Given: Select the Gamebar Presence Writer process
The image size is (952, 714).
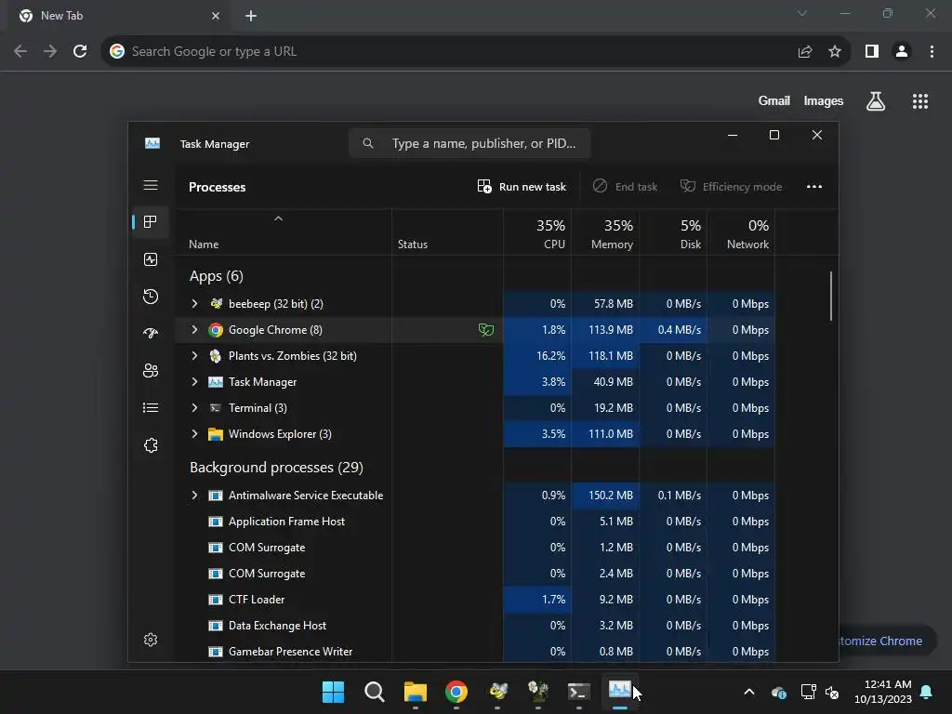Looking at the screenshot, I should point(474,652).
